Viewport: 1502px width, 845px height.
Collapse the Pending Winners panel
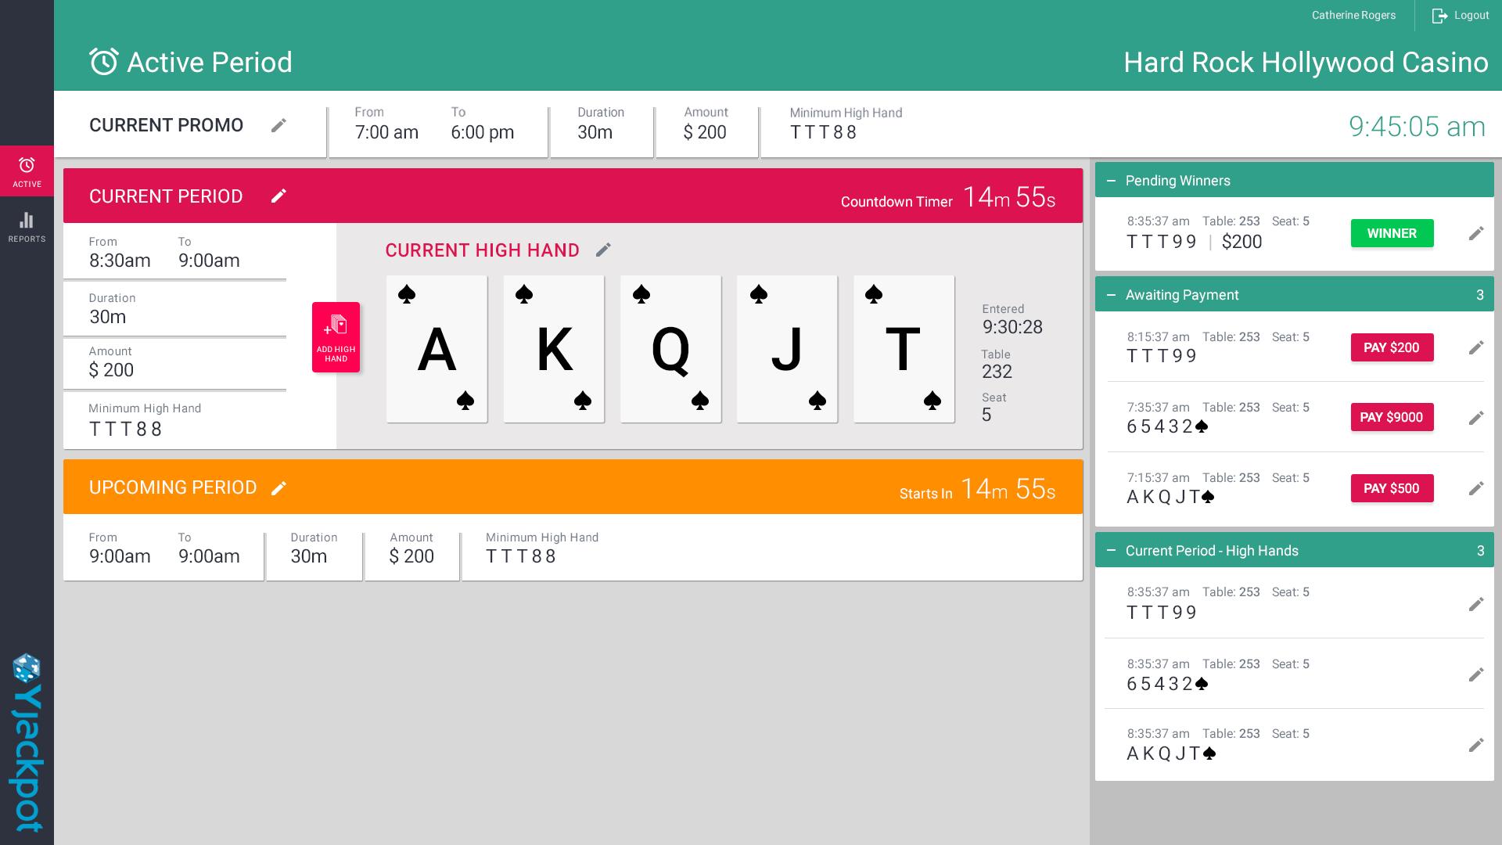(1111, 181)
